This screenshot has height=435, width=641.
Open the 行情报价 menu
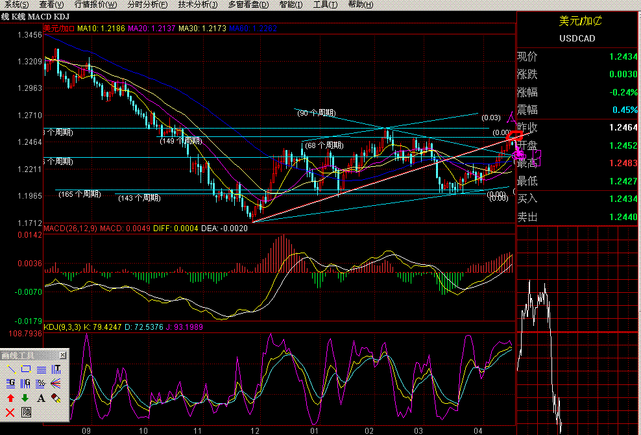point(96,5)
